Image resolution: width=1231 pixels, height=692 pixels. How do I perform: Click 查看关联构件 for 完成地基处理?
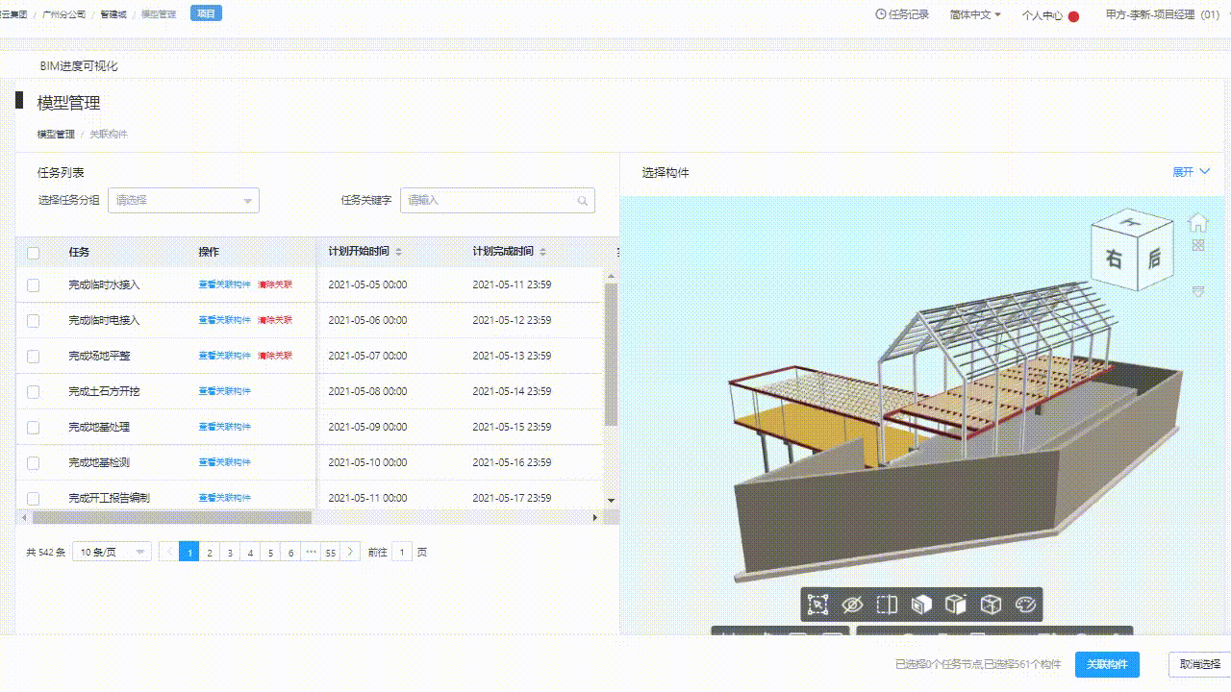click(224, 428)
